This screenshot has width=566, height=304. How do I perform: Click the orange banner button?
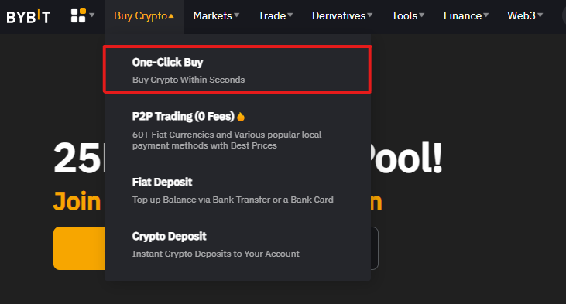click(79, 248)
